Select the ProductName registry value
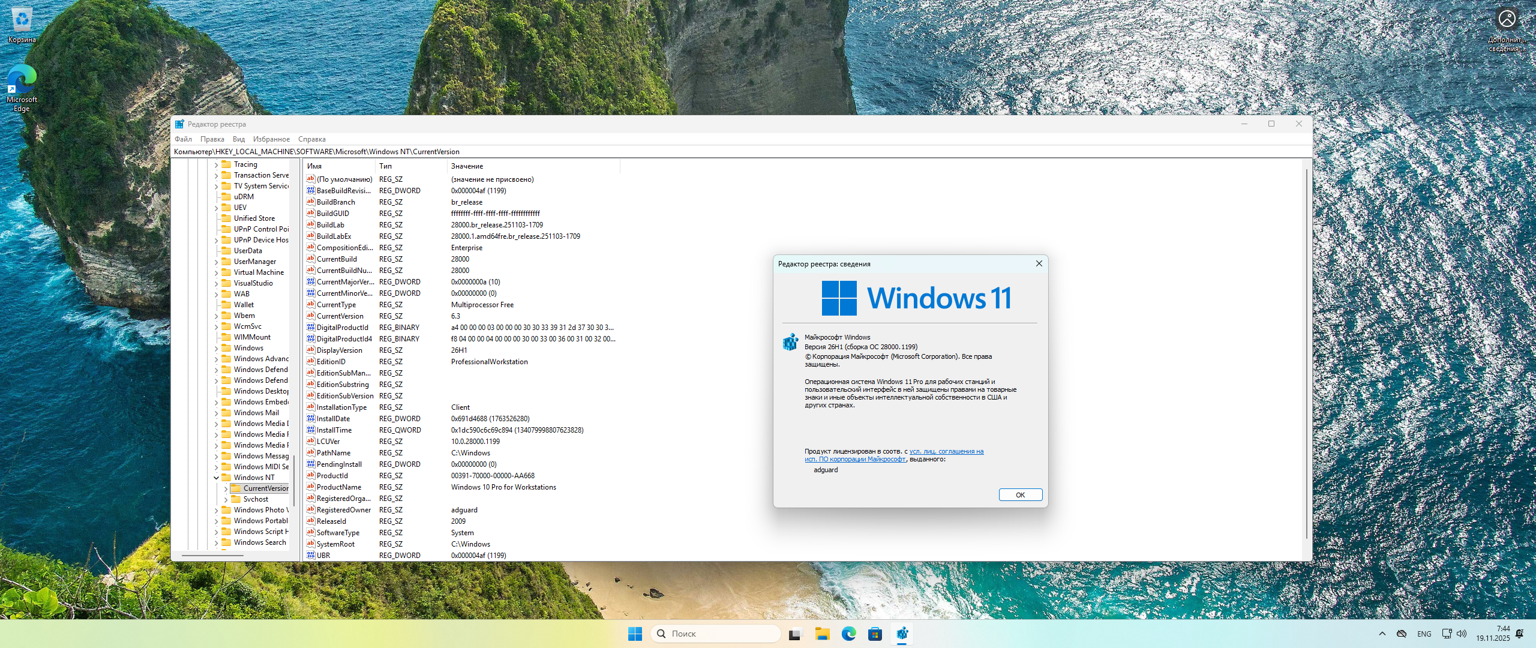This screenshot has width=1536, height=648. (x=339, y=487)
